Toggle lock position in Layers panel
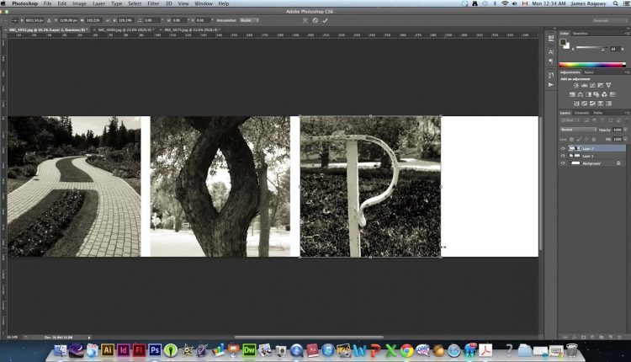 coord(586,139)
